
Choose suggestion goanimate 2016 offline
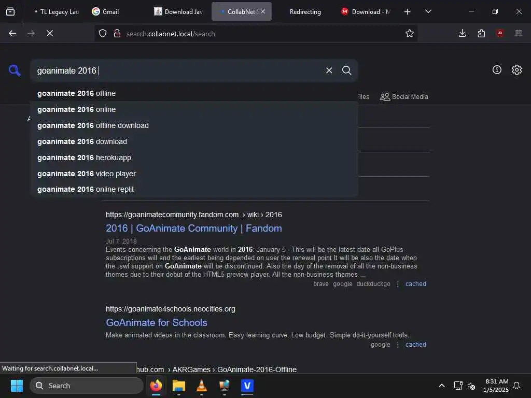(x=194, y=93)
